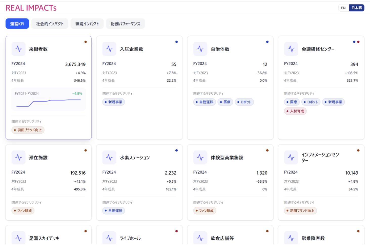Click the 入居企業数 card pulse icon
The height and width of the screenshot is (250, 370).
109,49
